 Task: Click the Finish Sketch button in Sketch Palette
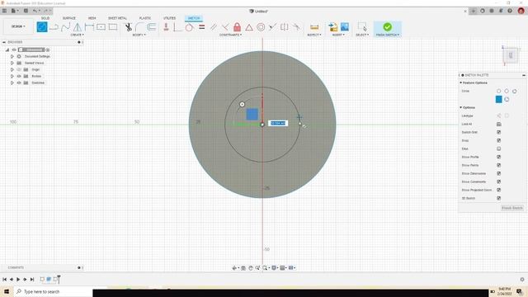[x=511, y=208]
